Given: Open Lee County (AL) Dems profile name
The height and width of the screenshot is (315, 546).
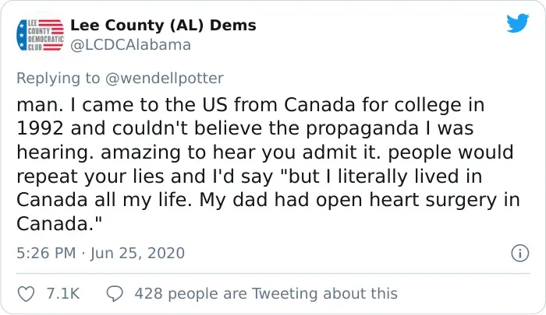Looking at the screenshot, I should point(163,26).
